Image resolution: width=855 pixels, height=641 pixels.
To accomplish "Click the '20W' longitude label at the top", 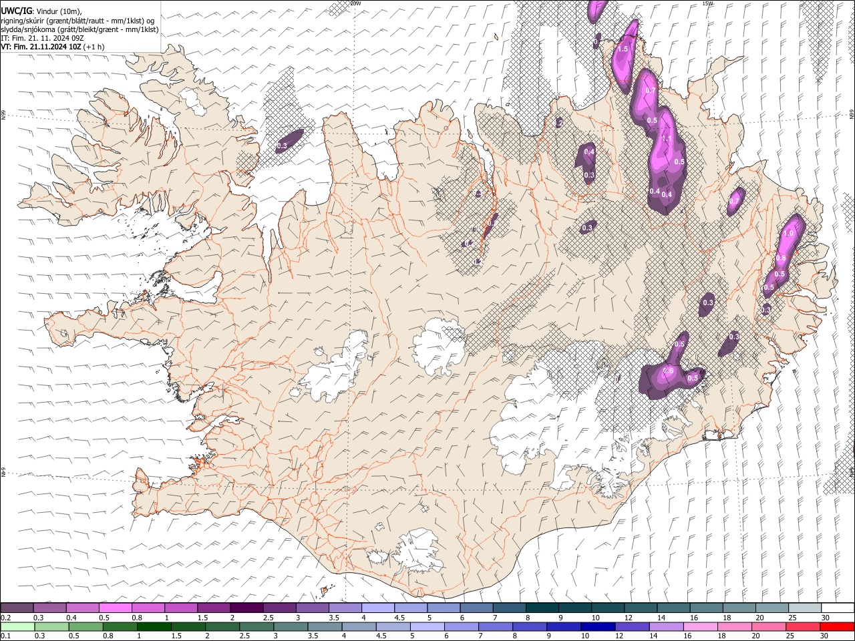I will coord(355,3).
